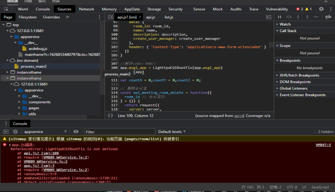
Task: Open the Vulnerability tab
Action: [x=277, y=9]
